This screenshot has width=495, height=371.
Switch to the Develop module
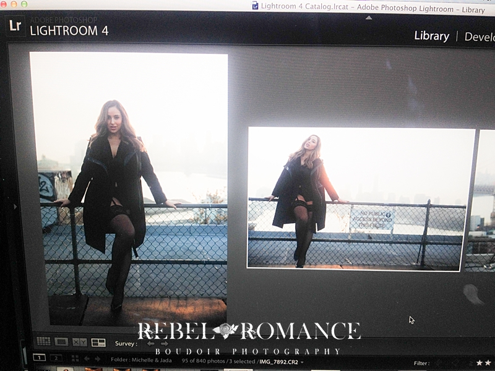coord(479,36)
